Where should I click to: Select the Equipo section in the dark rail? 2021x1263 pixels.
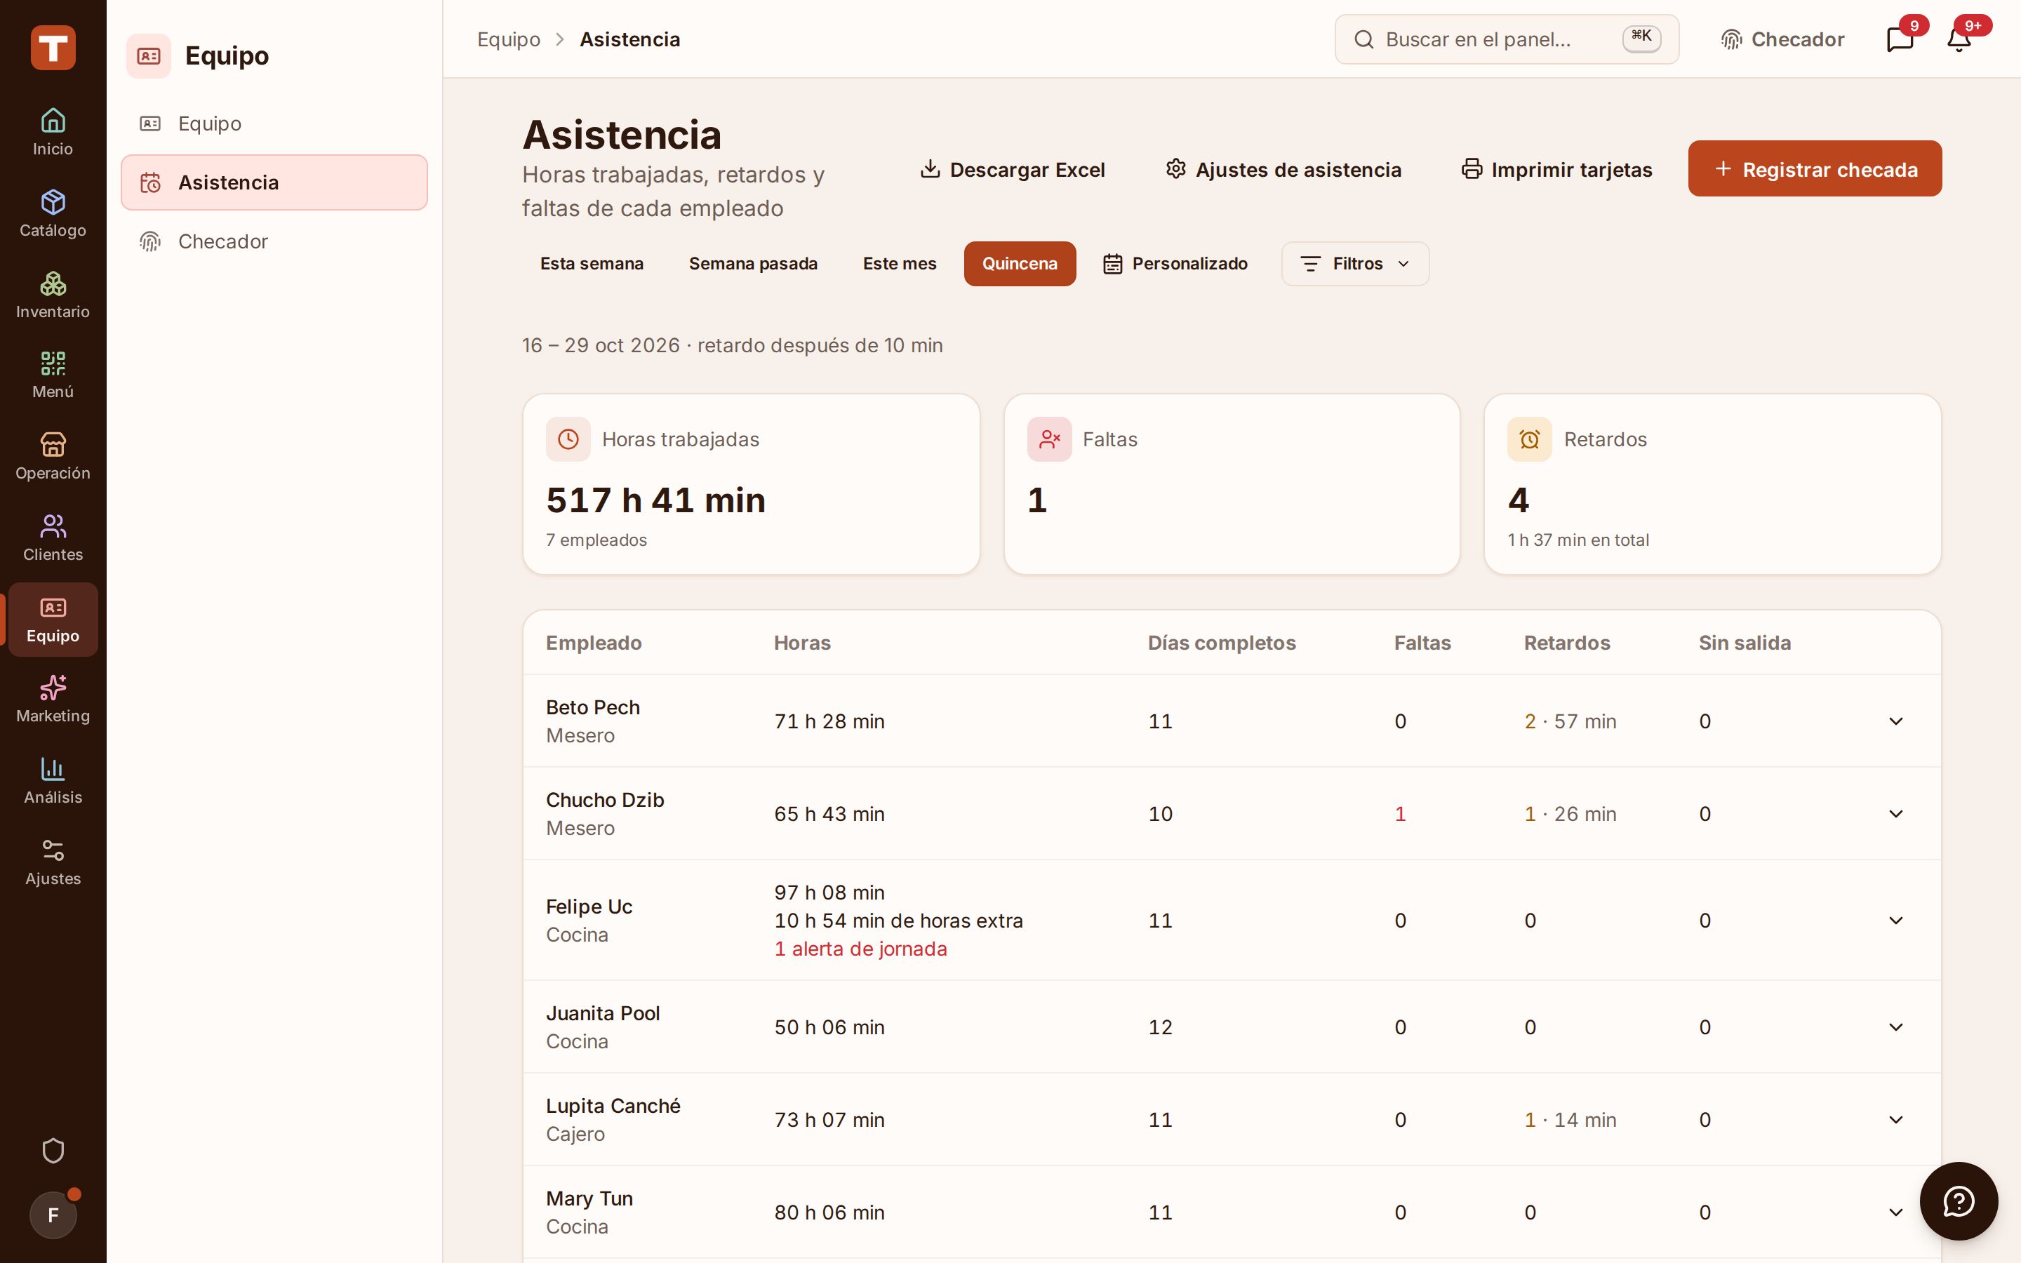pos(53,619)
